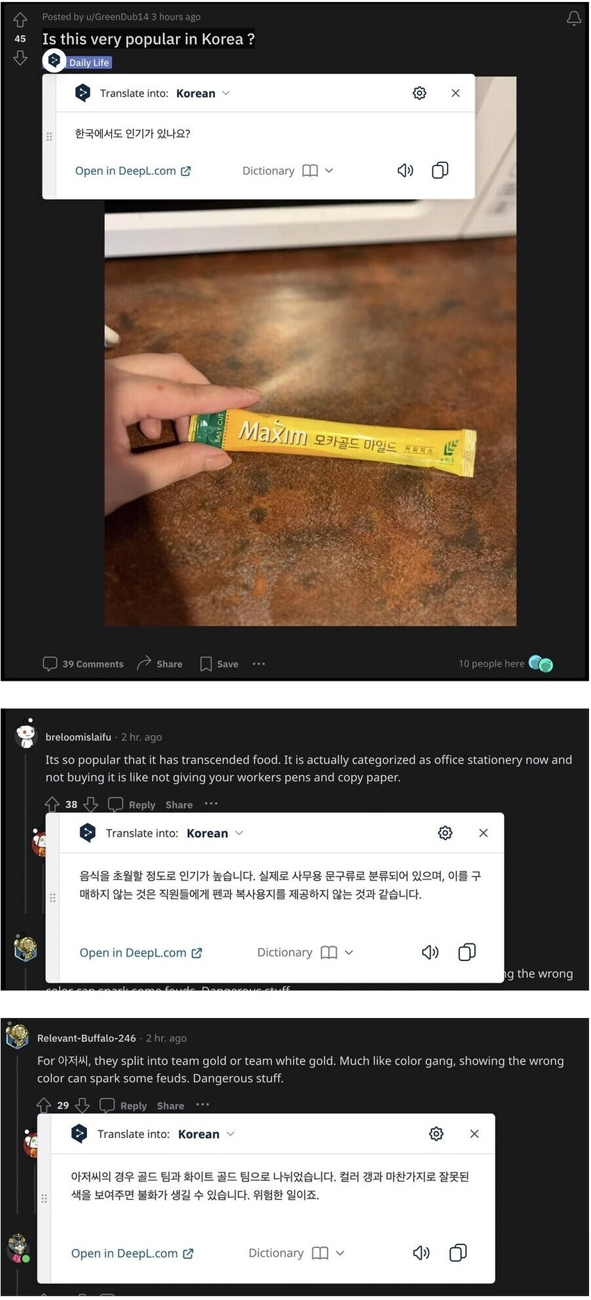This screenshot has height=1300, width=591.
Task: Open target language dropdown in top popup
Action: [x=203, y=93]
